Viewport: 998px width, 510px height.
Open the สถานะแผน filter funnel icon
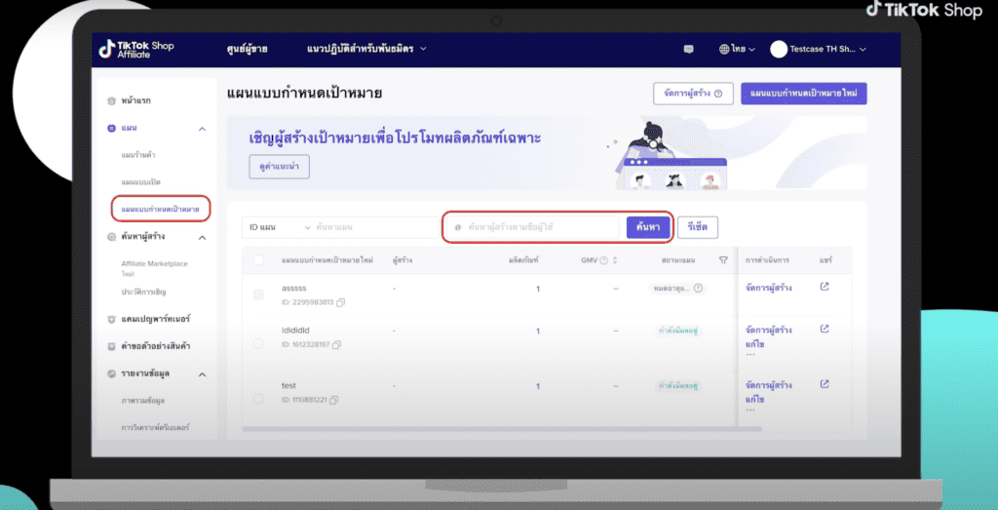coord(723,259)
